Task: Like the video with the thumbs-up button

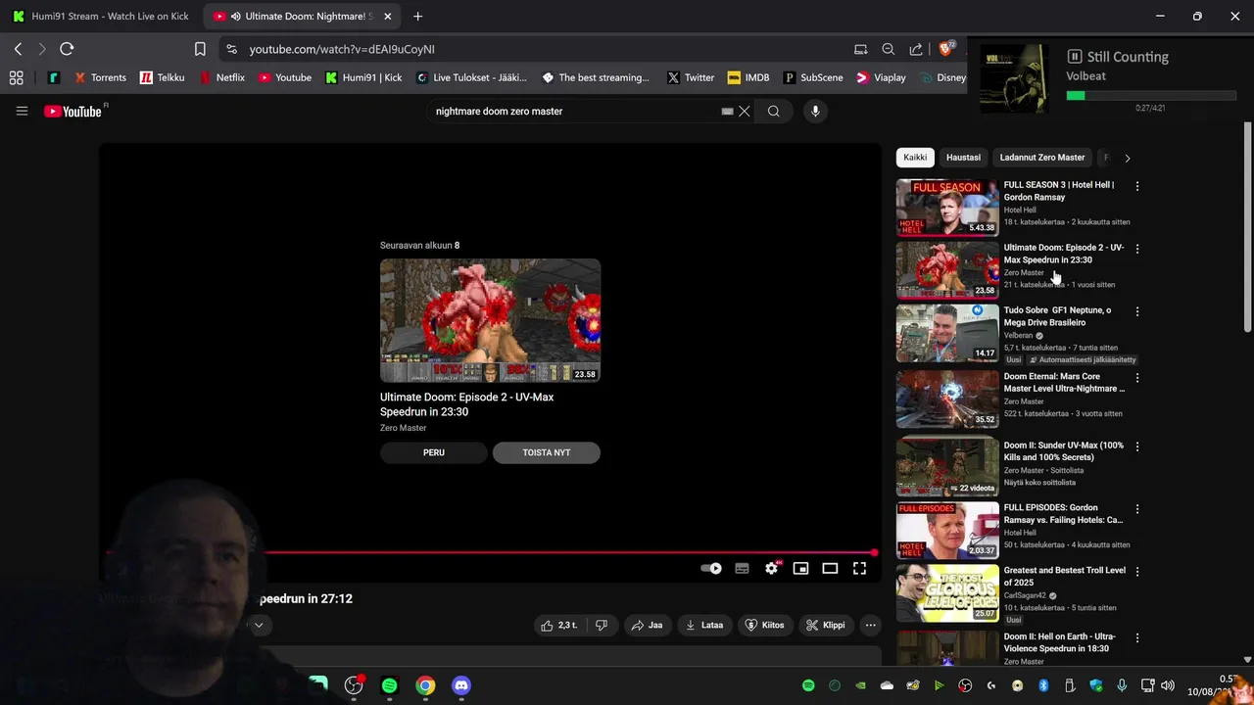Action: (x=559, y=625)
